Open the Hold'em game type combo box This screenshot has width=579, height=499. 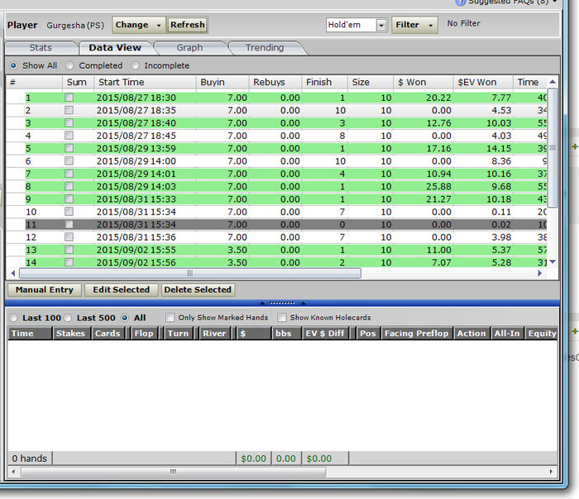(356, 25)
